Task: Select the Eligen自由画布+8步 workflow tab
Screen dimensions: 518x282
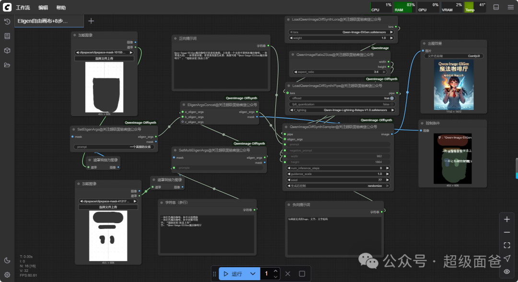Action: point(49,21)
